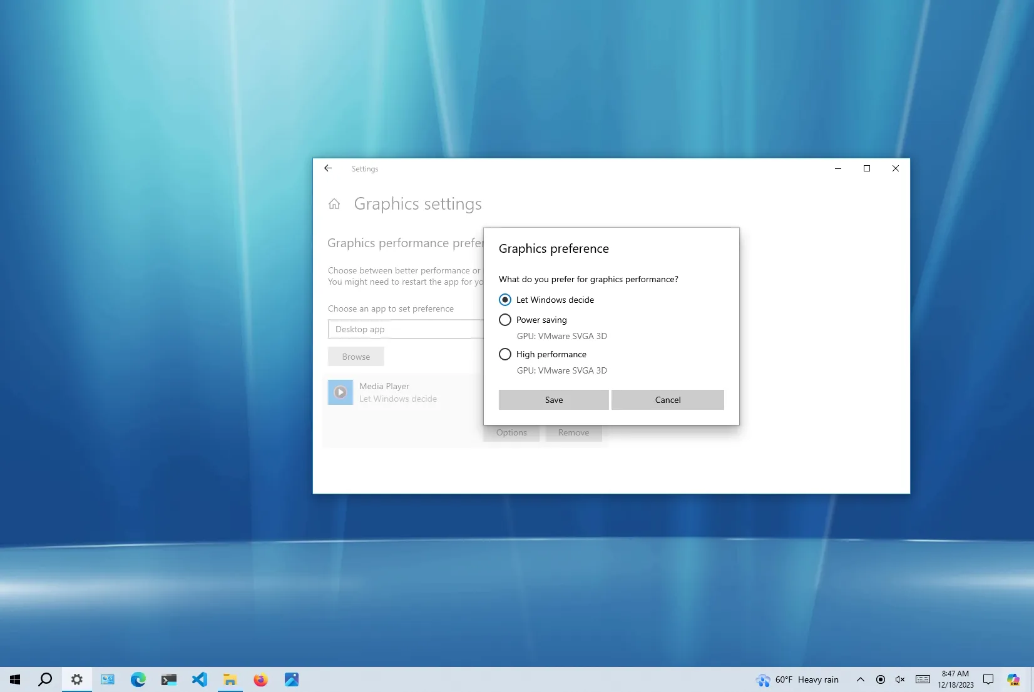Open the notification center from the taskbar
This screenshot has height=692, width=1034.
(x=988, y=679)
